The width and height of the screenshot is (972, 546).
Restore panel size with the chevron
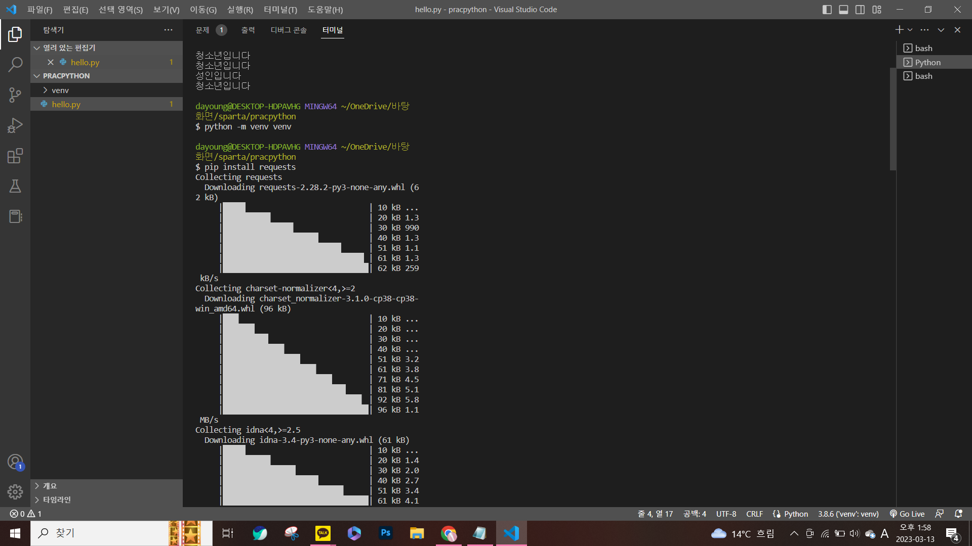[x=941, y=30]
